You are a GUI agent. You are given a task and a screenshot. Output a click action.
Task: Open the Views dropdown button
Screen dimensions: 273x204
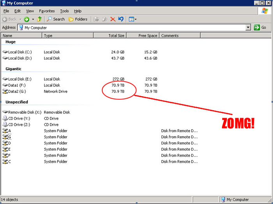coord(133,19)
